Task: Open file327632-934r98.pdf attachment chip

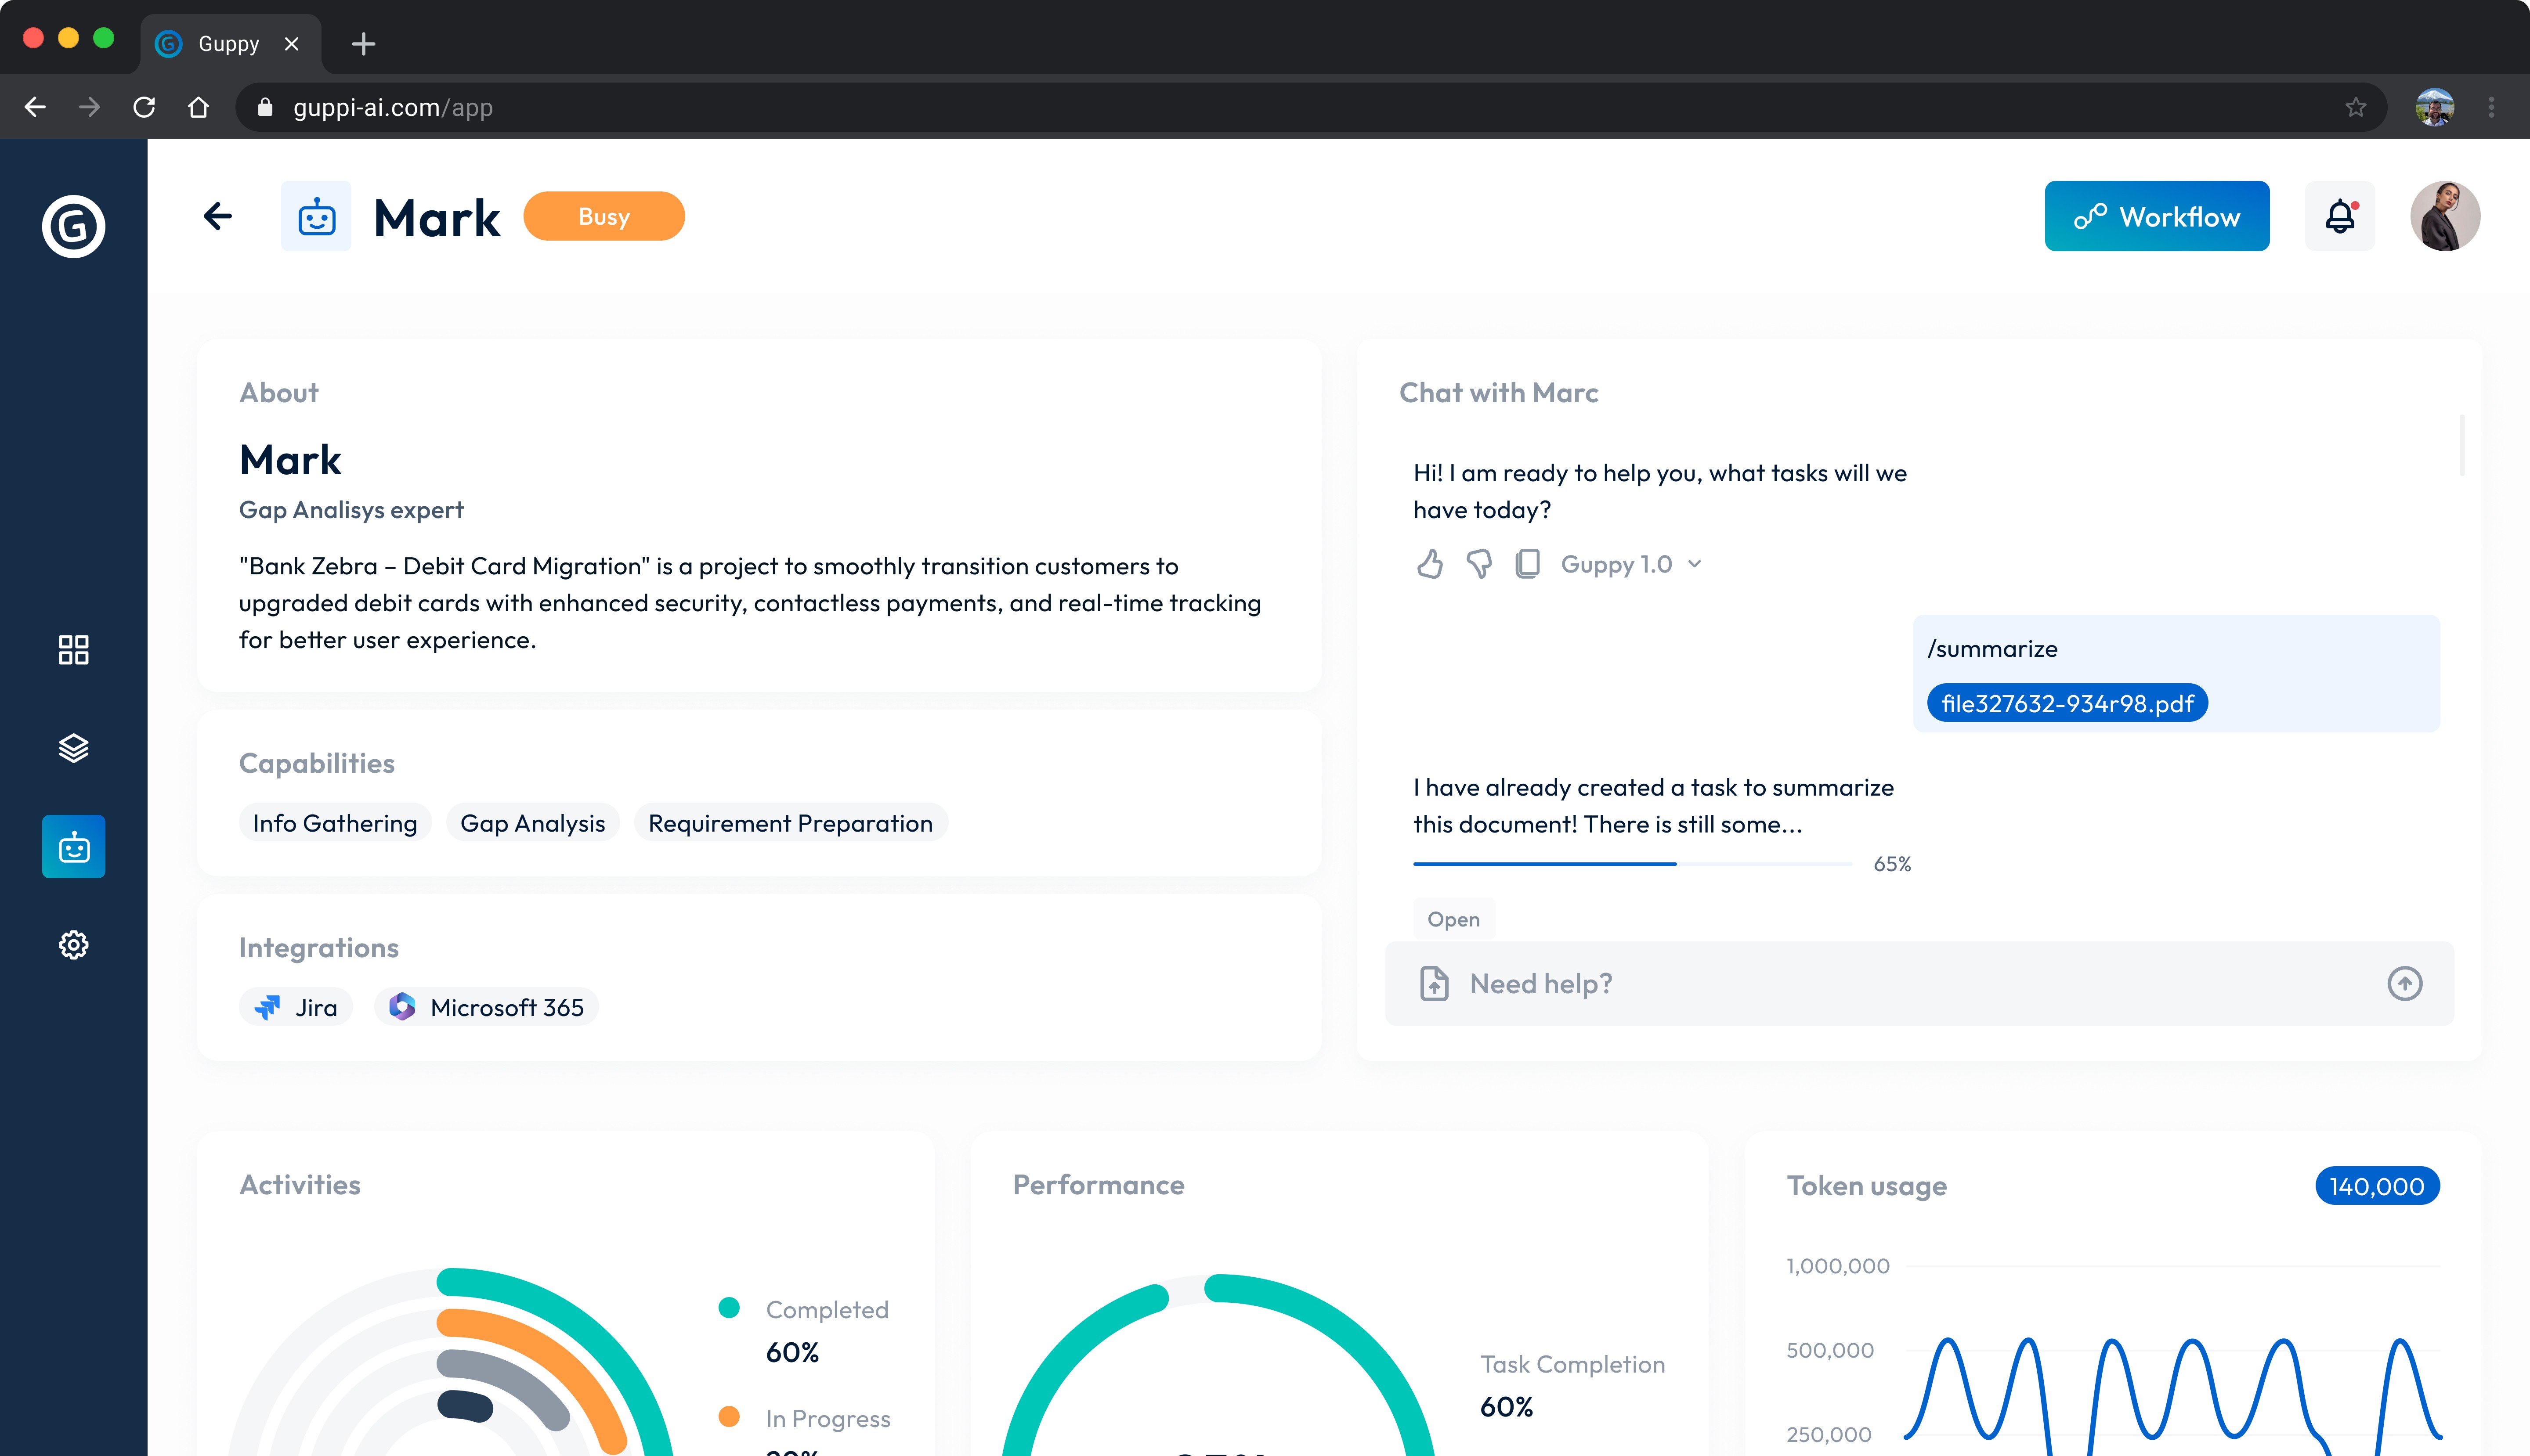Action: point(2066,703)
